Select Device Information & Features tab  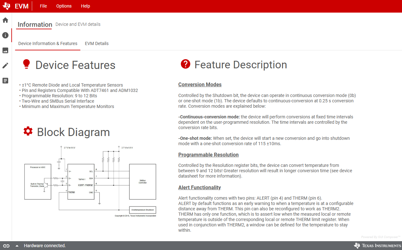pos(48,43)
